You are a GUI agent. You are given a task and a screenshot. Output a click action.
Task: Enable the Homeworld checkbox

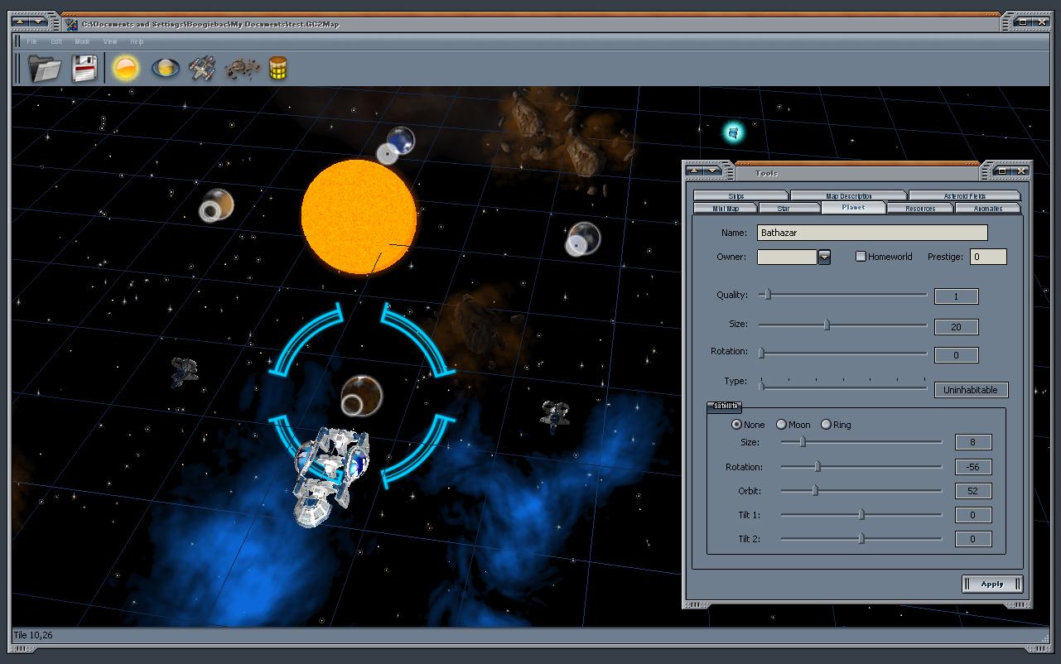pos(861,257)
